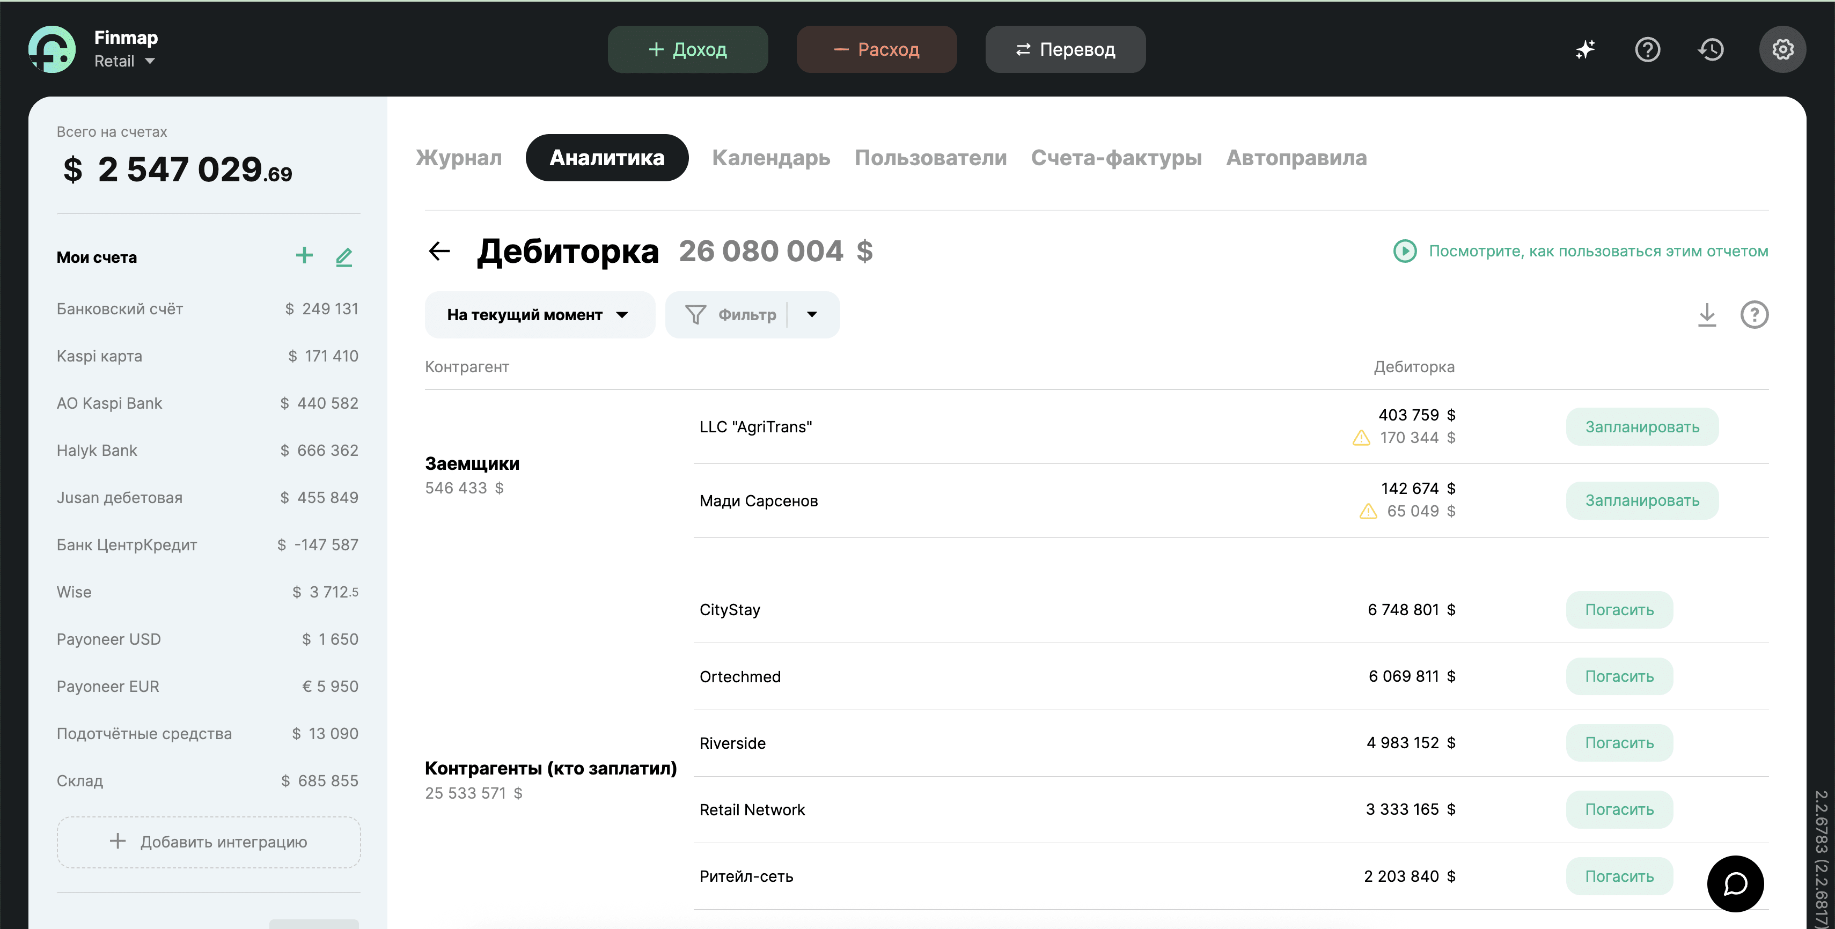The width and height of the screenshot is (1835, 929).
Task: Click Погасить for Ритейл-сеть
Action: click(x=1619, y=876)
